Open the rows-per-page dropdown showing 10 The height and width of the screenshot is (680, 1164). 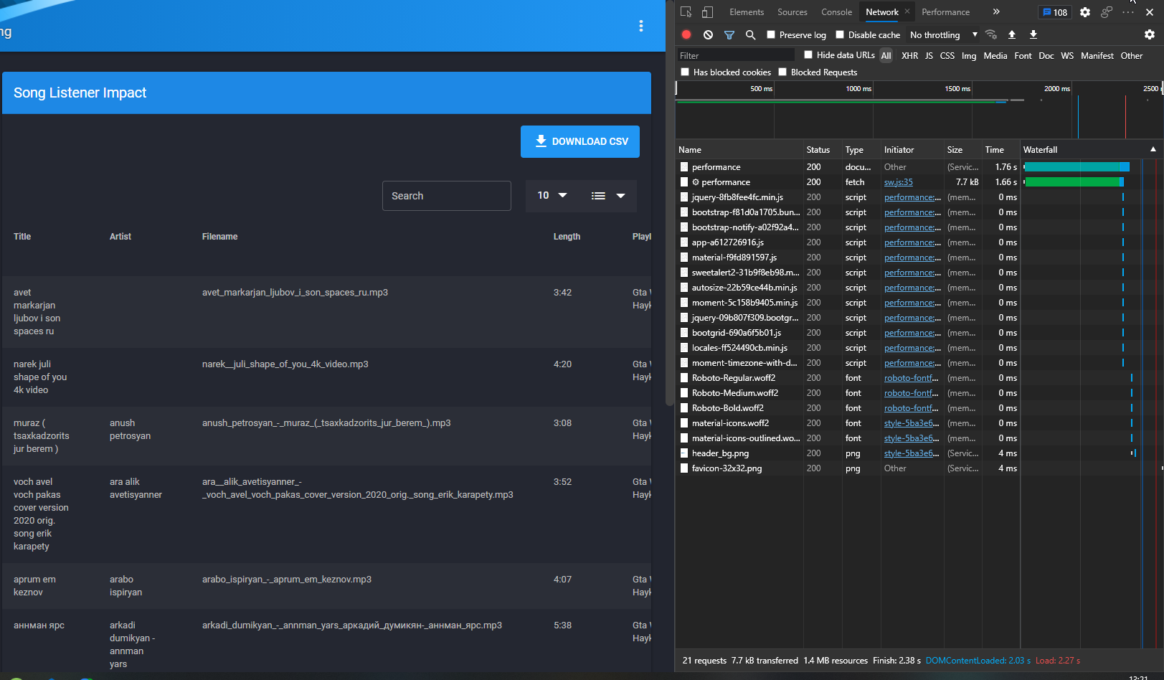(552, 195)
